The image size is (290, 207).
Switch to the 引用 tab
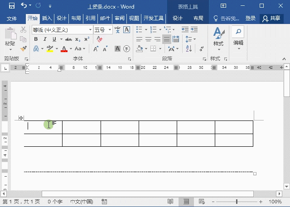click(x=91, y=18)
